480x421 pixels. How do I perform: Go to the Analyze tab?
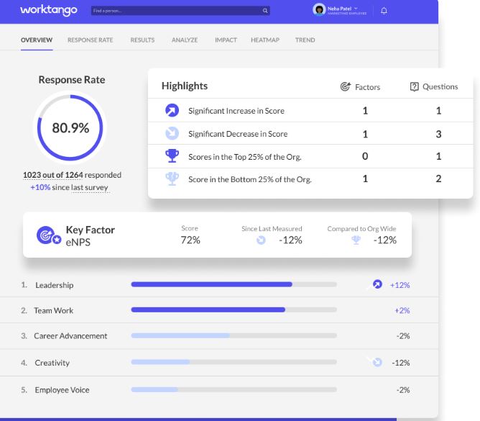click(185, 40)
